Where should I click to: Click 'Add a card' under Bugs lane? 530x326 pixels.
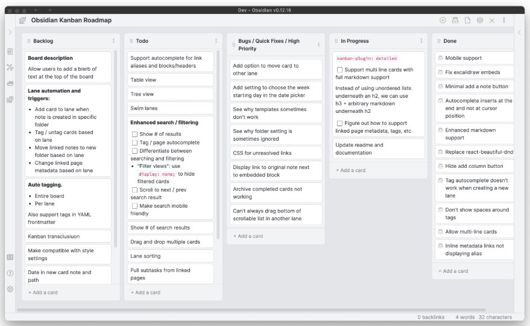250,236
